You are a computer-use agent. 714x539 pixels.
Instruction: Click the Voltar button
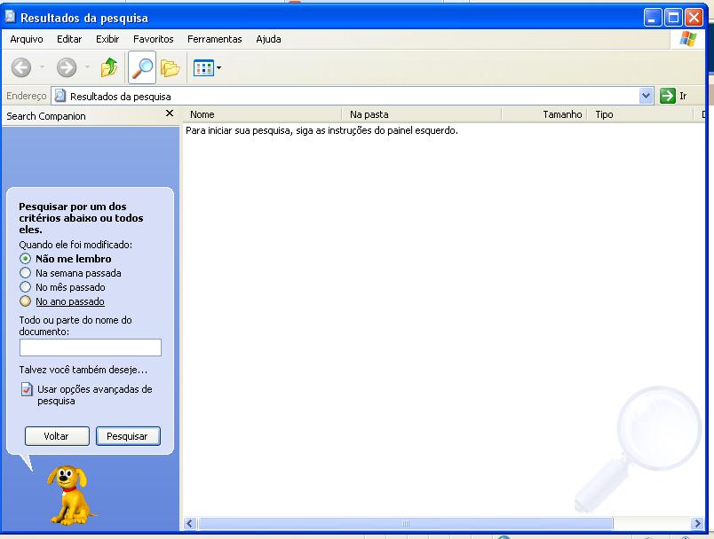tap(57, 436)
